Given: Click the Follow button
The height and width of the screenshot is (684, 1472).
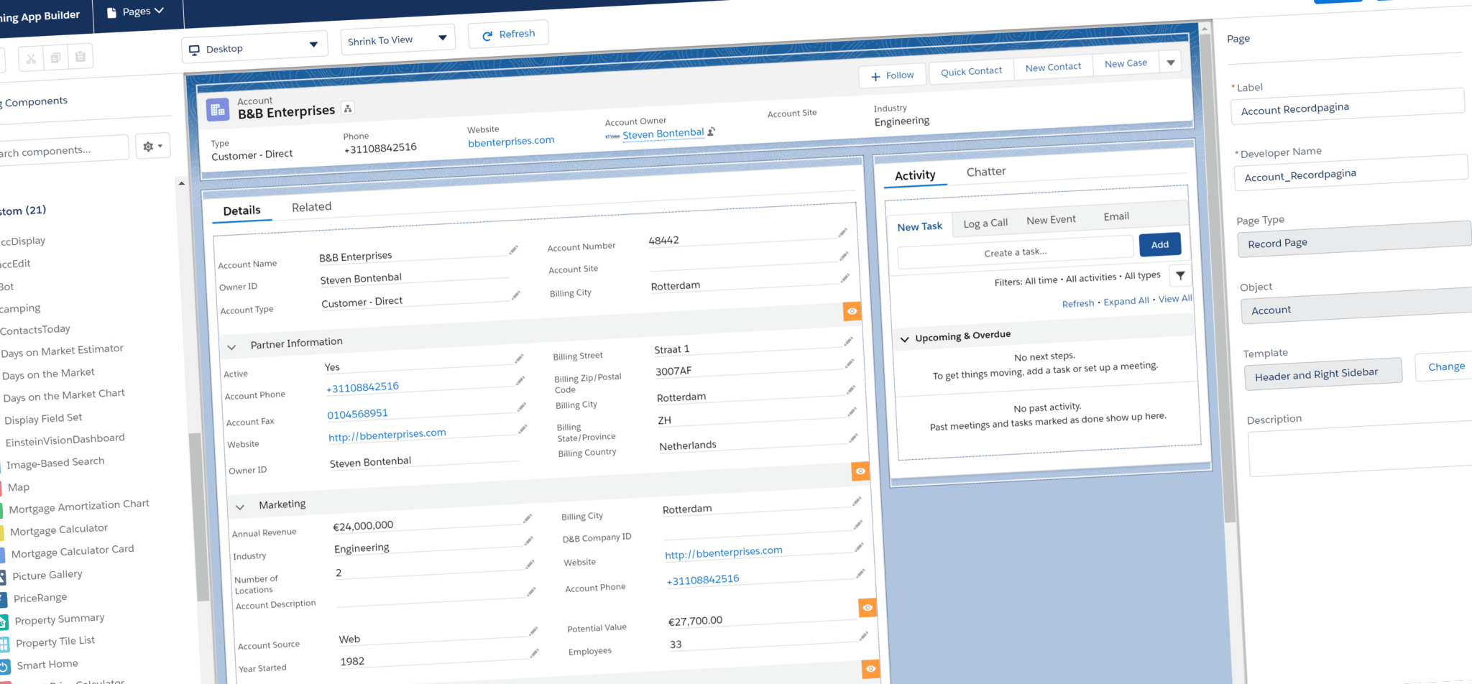Looking at the screenshot, I should click(892, 75).
